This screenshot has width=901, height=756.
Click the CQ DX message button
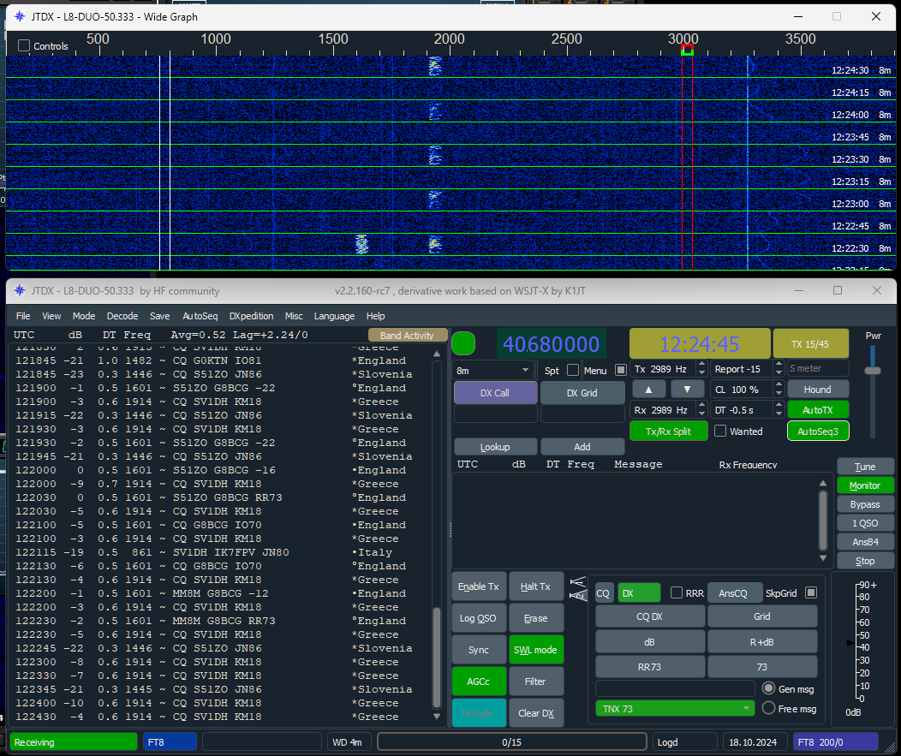click(x=650, y=616)
